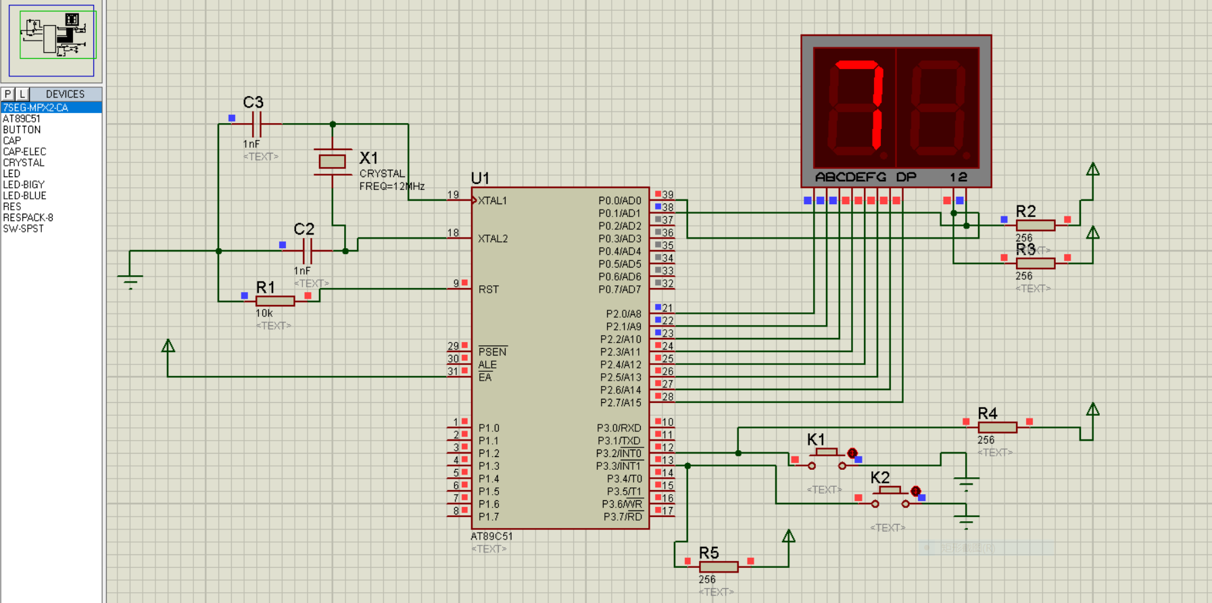
Task: Click the AT89C51 part name below U1
Action: point(491,536)
